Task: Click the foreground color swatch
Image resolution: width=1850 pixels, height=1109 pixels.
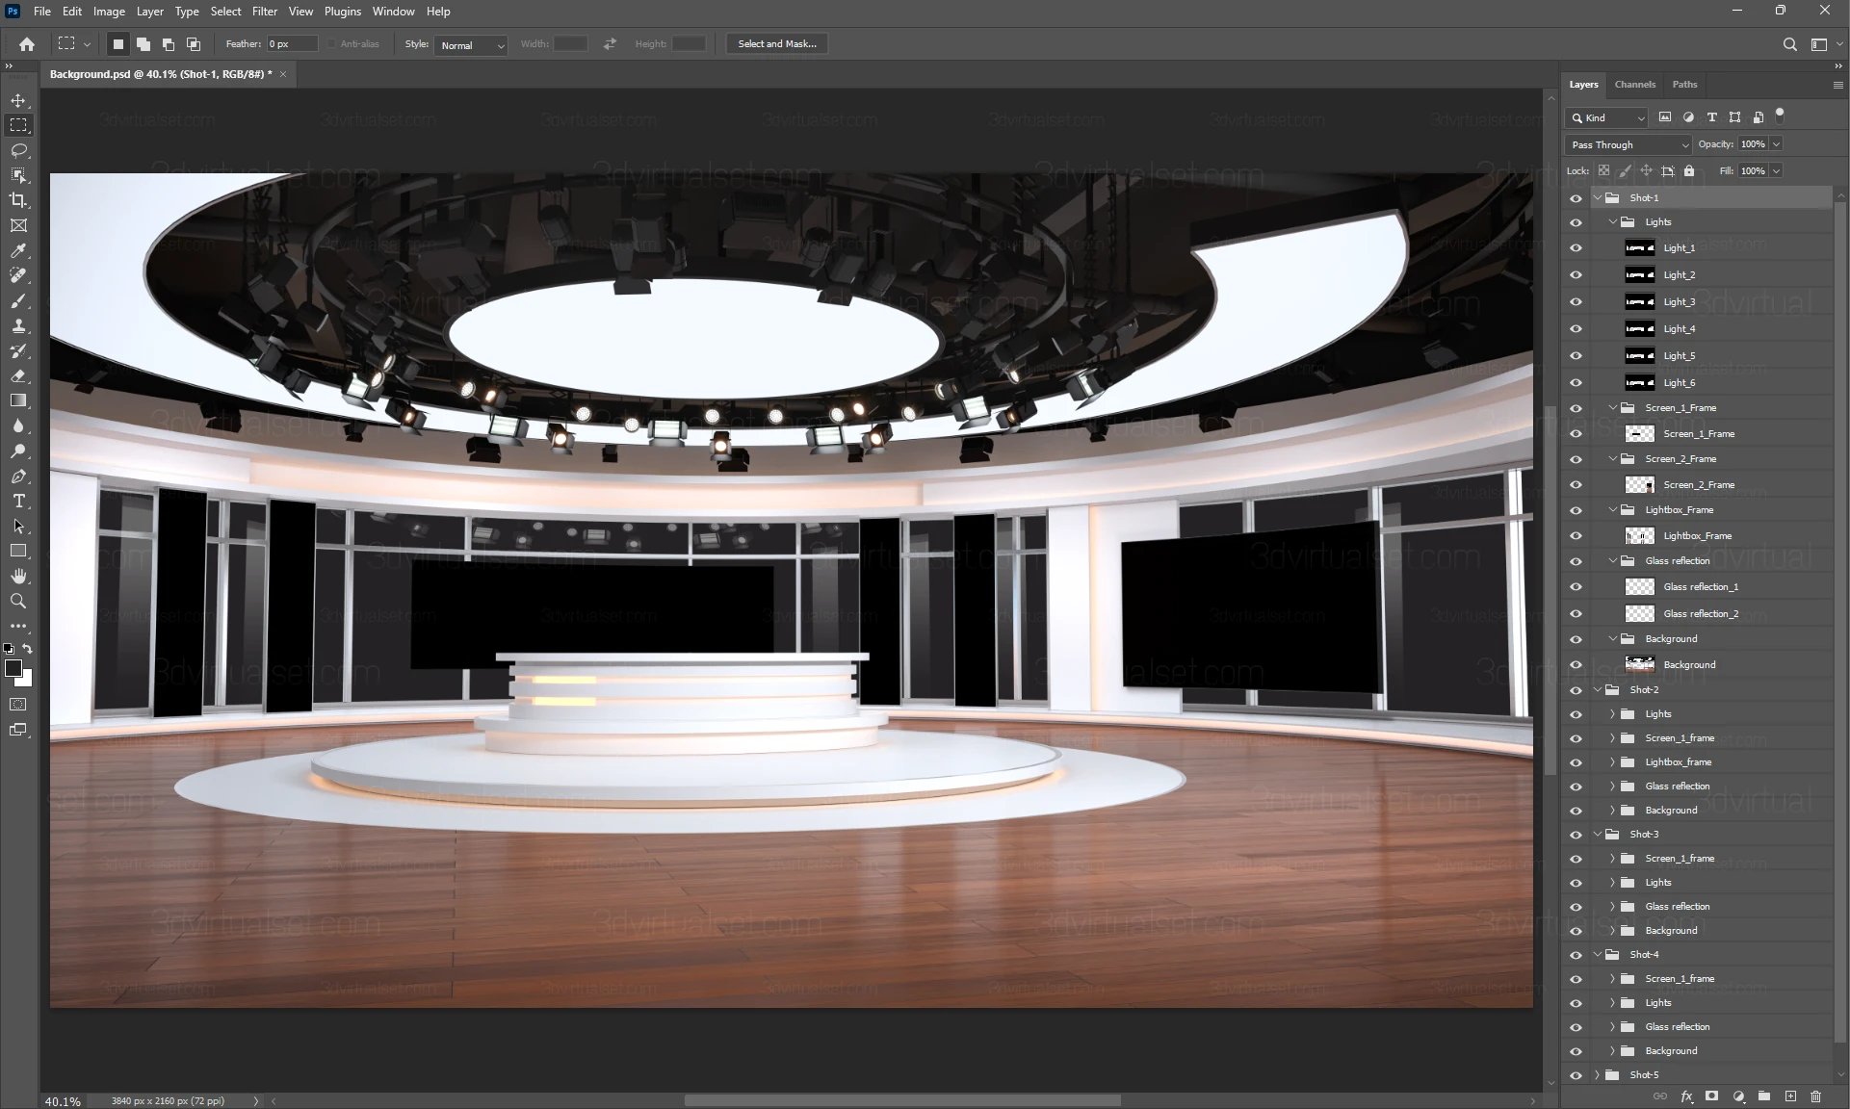Action: coord(13,668)
